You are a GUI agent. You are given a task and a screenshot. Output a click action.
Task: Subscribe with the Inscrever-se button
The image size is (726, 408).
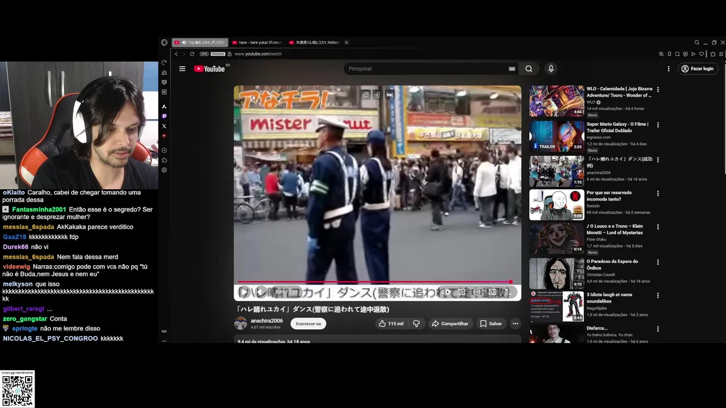coord(308,324)
